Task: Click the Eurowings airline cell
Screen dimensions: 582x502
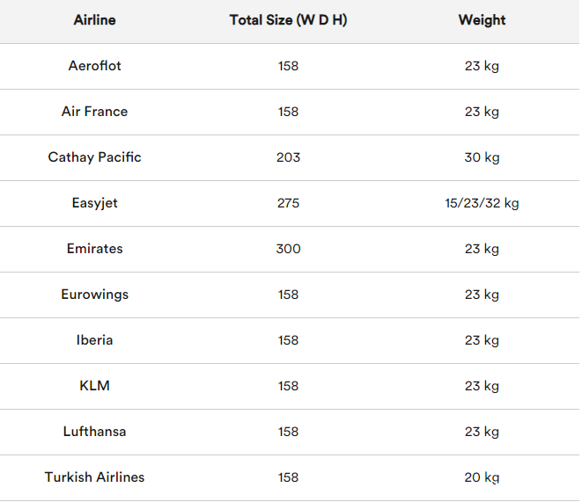Action: pyautogui.click(x=94, y=295)
